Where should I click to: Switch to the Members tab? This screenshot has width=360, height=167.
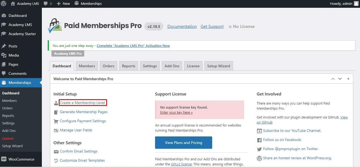(x=87, y=66)
